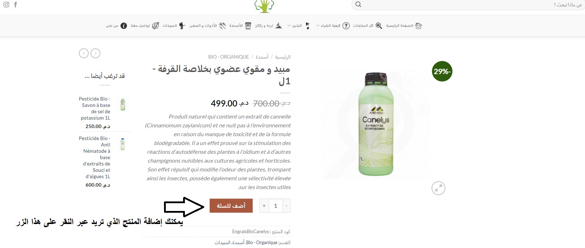Open the الأسمدة menu item
This screenshot has height=248, width=585.
point(240,26)
